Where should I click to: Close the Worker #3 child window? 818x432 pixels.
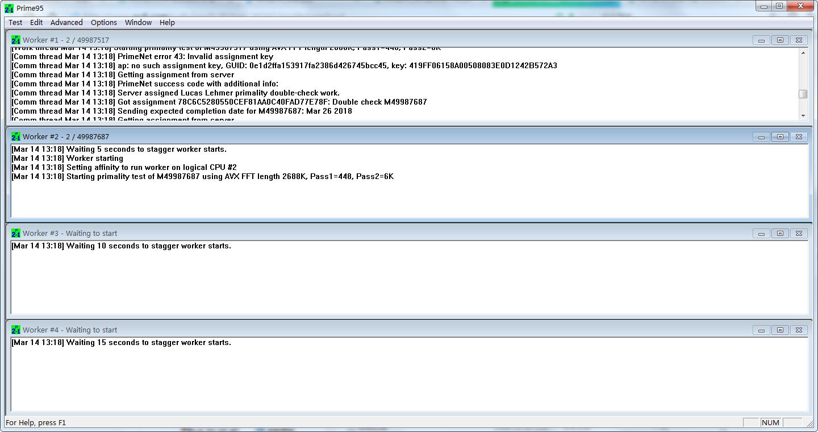coord(799,233)
